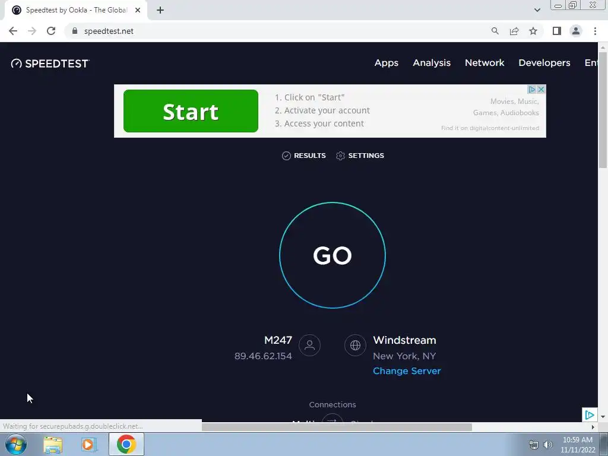Open test SETTINGS

[360, 156]
